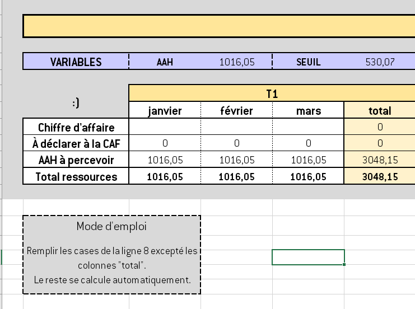Image resolution: width=415 pixels, height=309 pixels.
Task: Select the smiley :) cell
Action: pos(76,101)
